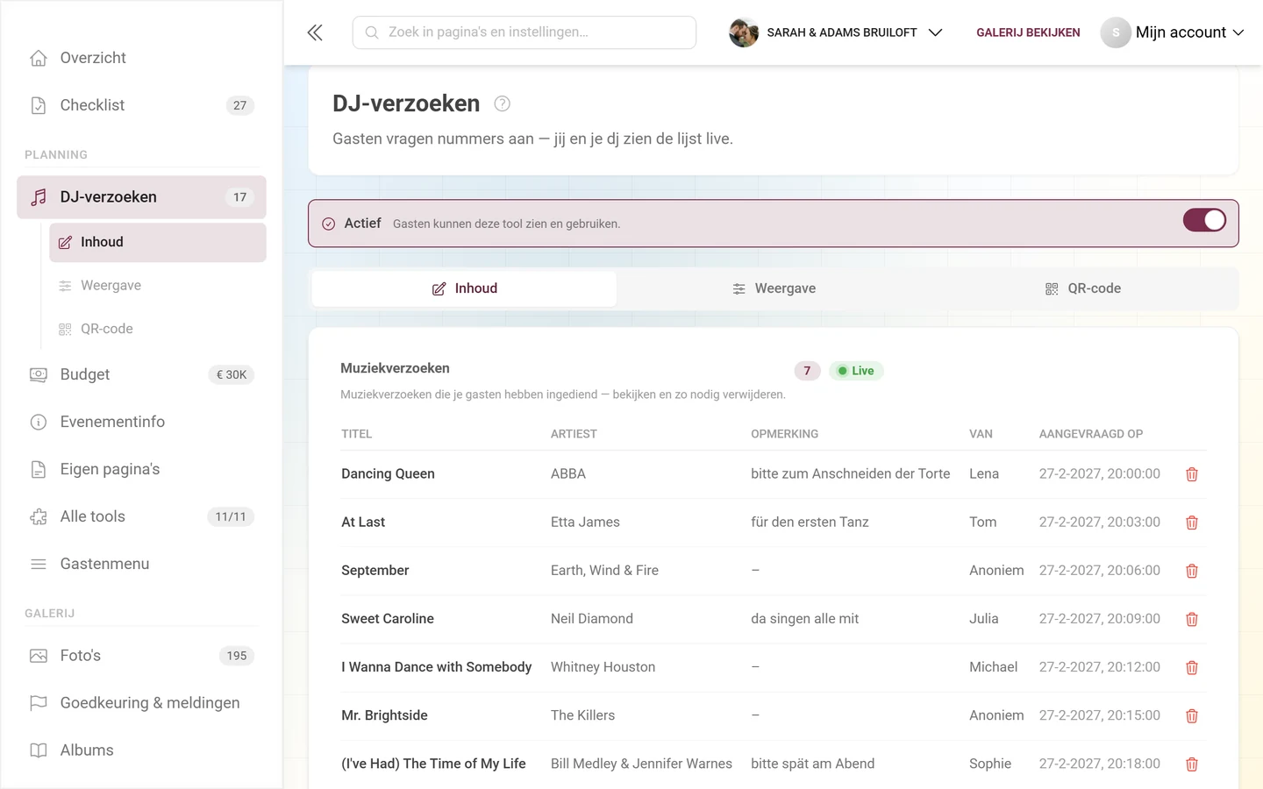Expand the Sarah & Adams Bruiloft event dropdown
The width and height of the screenshot is (1263, 789).
point(836,32)
